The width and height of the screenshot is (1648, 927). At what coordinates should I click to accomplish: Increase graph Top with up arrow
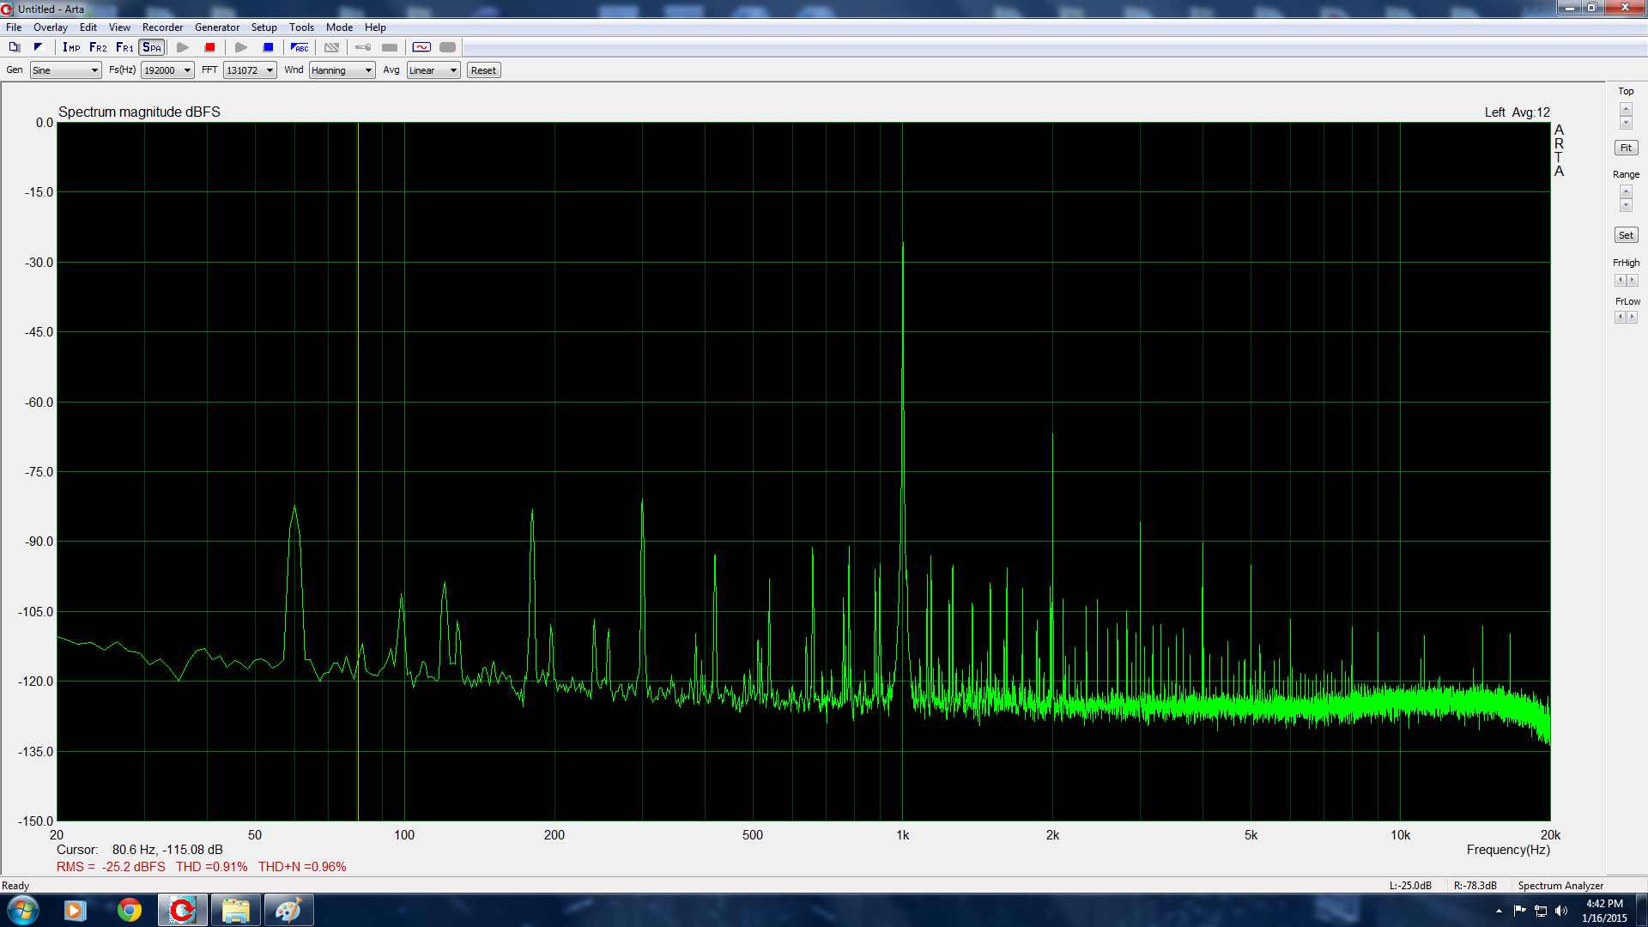point(1626,110)
